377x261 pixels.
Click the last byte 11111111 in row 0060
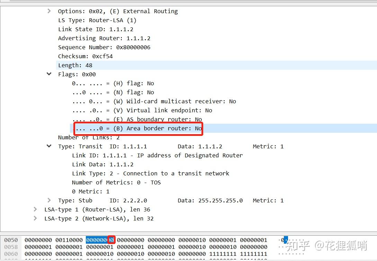pyautogui.click(x=254, y=254)
